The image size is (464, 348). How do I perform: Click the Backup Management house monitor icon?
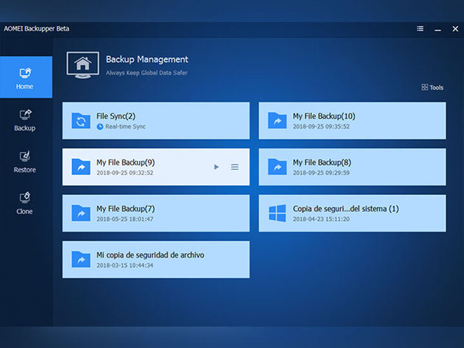[x=82, y=65]
